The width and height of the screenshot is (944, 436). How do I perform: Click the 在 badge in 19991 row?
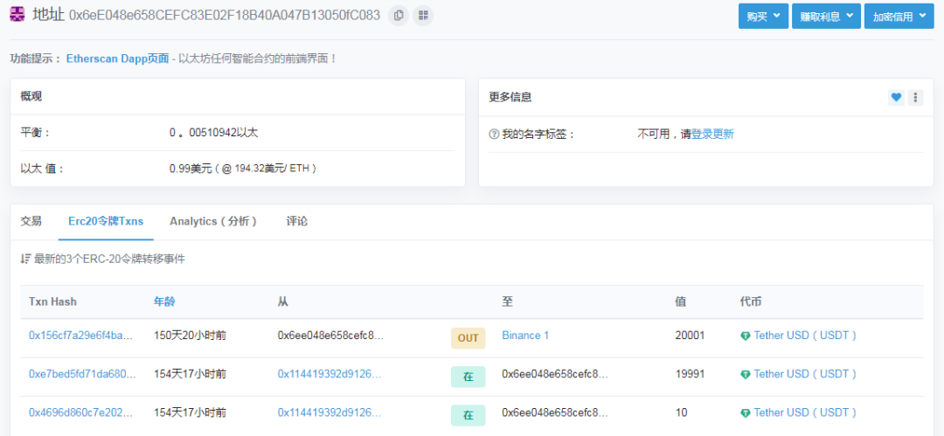pos(468,377)
